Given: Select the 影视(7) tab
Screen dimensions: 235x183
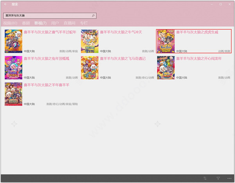Looking at the screenshot, I should click(40, 23).
